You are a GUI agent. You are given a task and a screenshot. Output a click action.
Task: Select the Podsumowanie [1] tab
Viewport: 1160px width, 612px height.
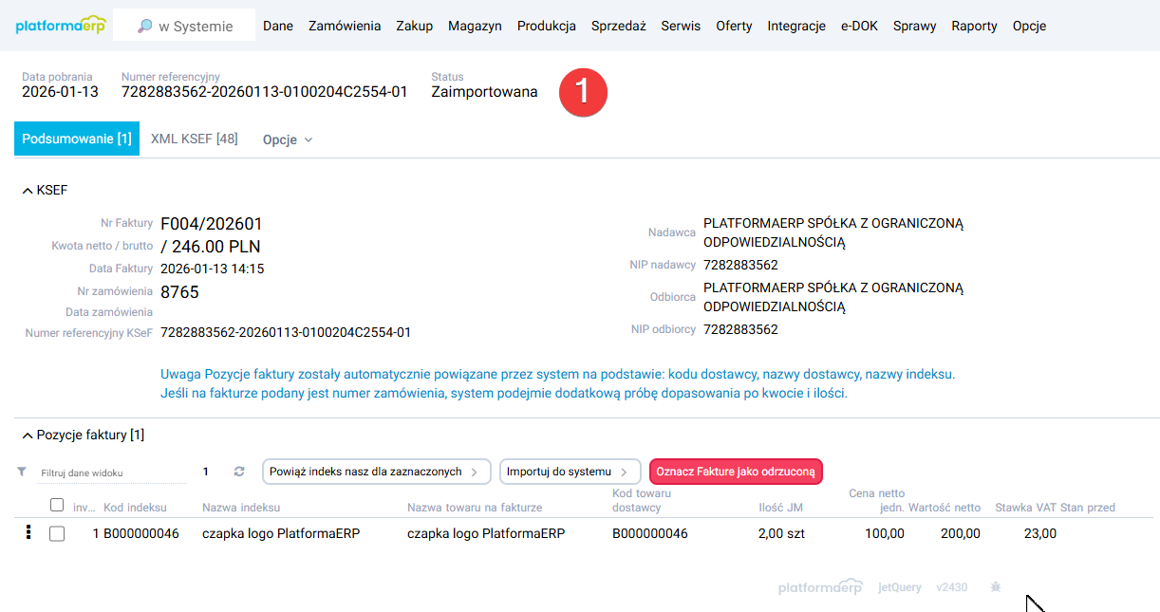point(76,138)
